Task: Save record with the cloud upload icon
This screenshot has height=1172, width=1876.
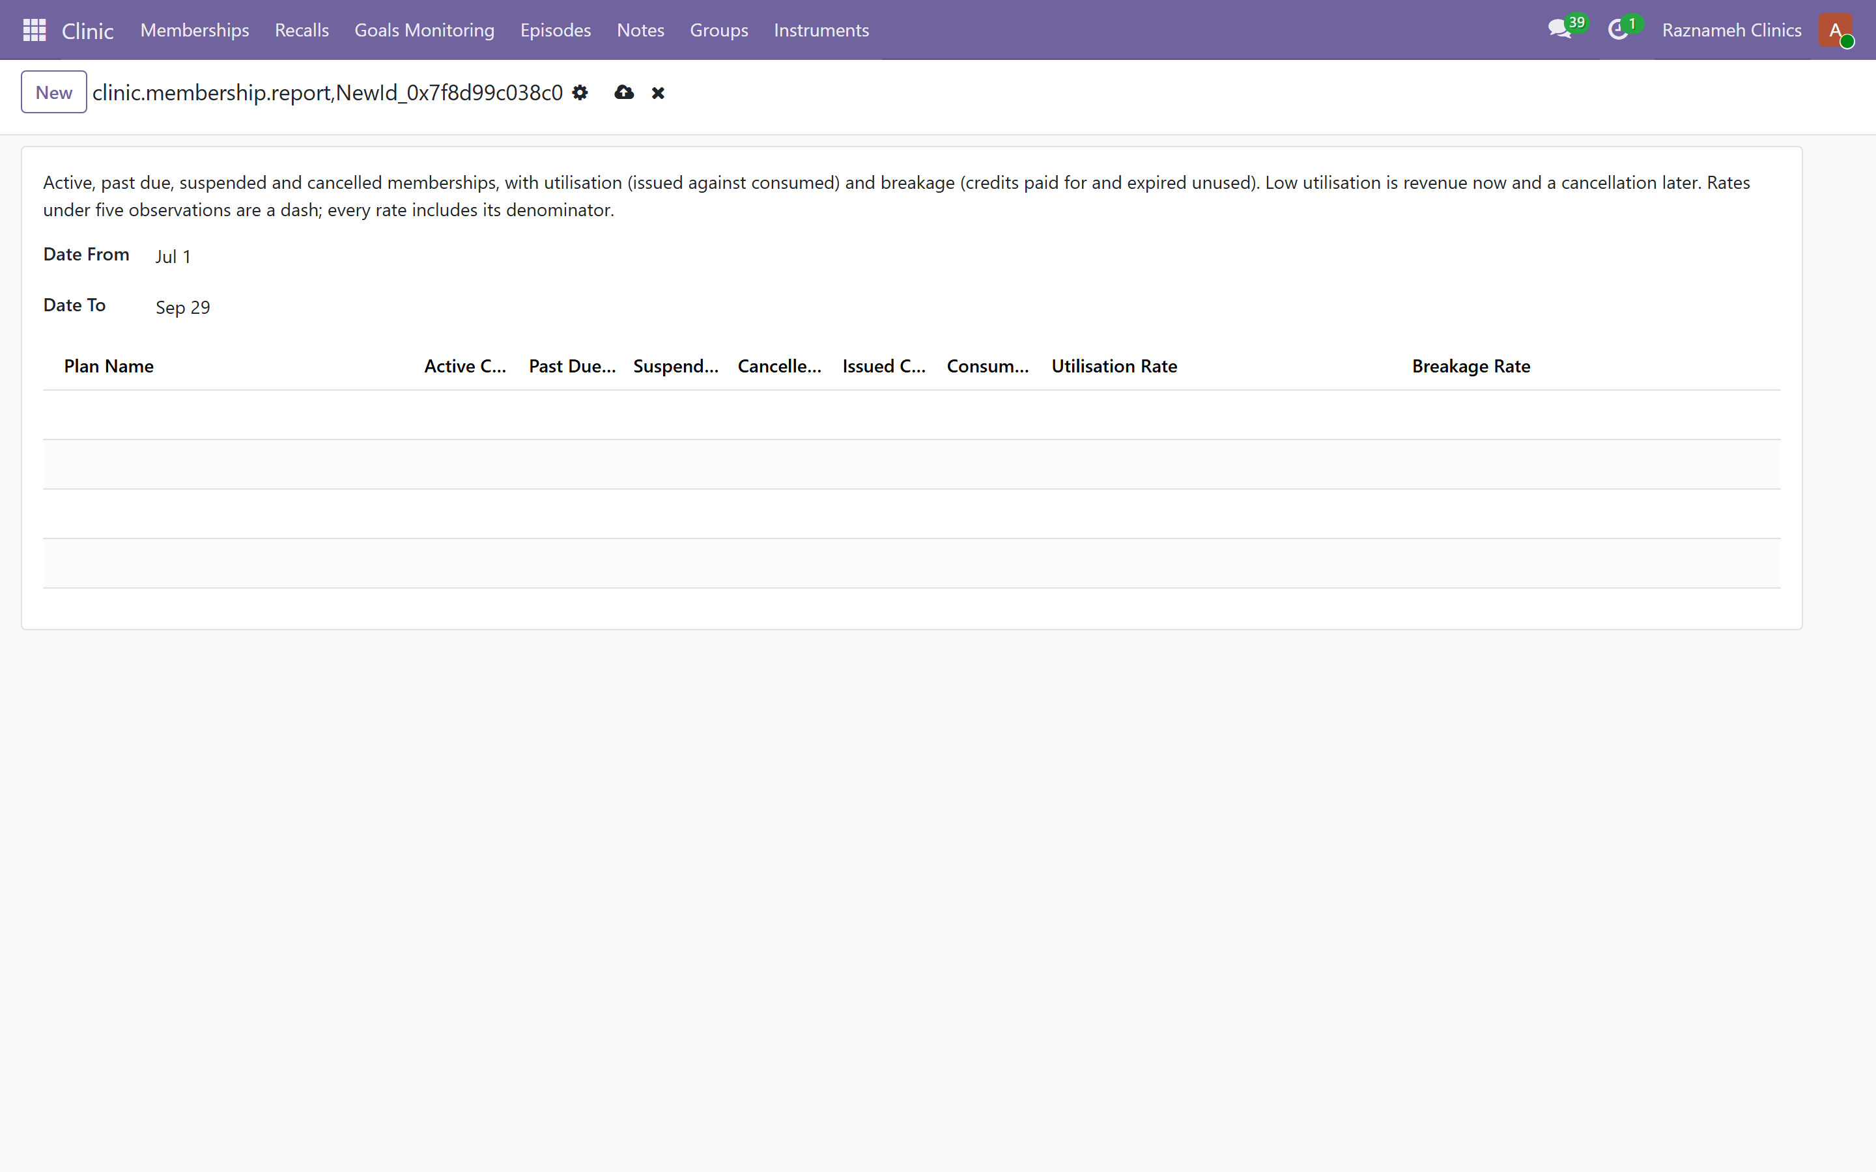Action: (624, 93)
